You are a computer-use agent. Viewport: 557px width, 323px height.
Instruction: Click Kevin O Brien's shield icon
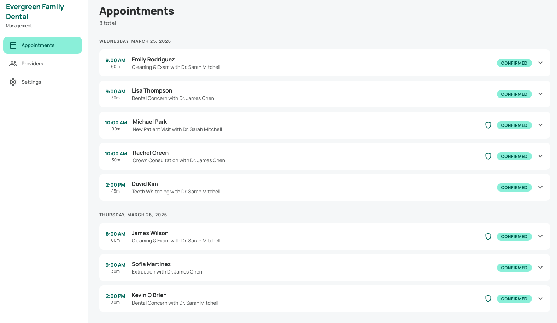coord(488,299)
